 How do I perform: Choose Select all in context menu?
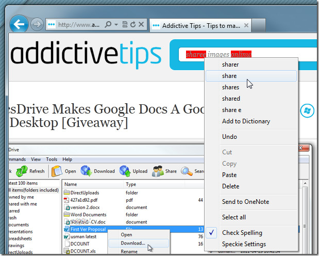pos(251,217)
